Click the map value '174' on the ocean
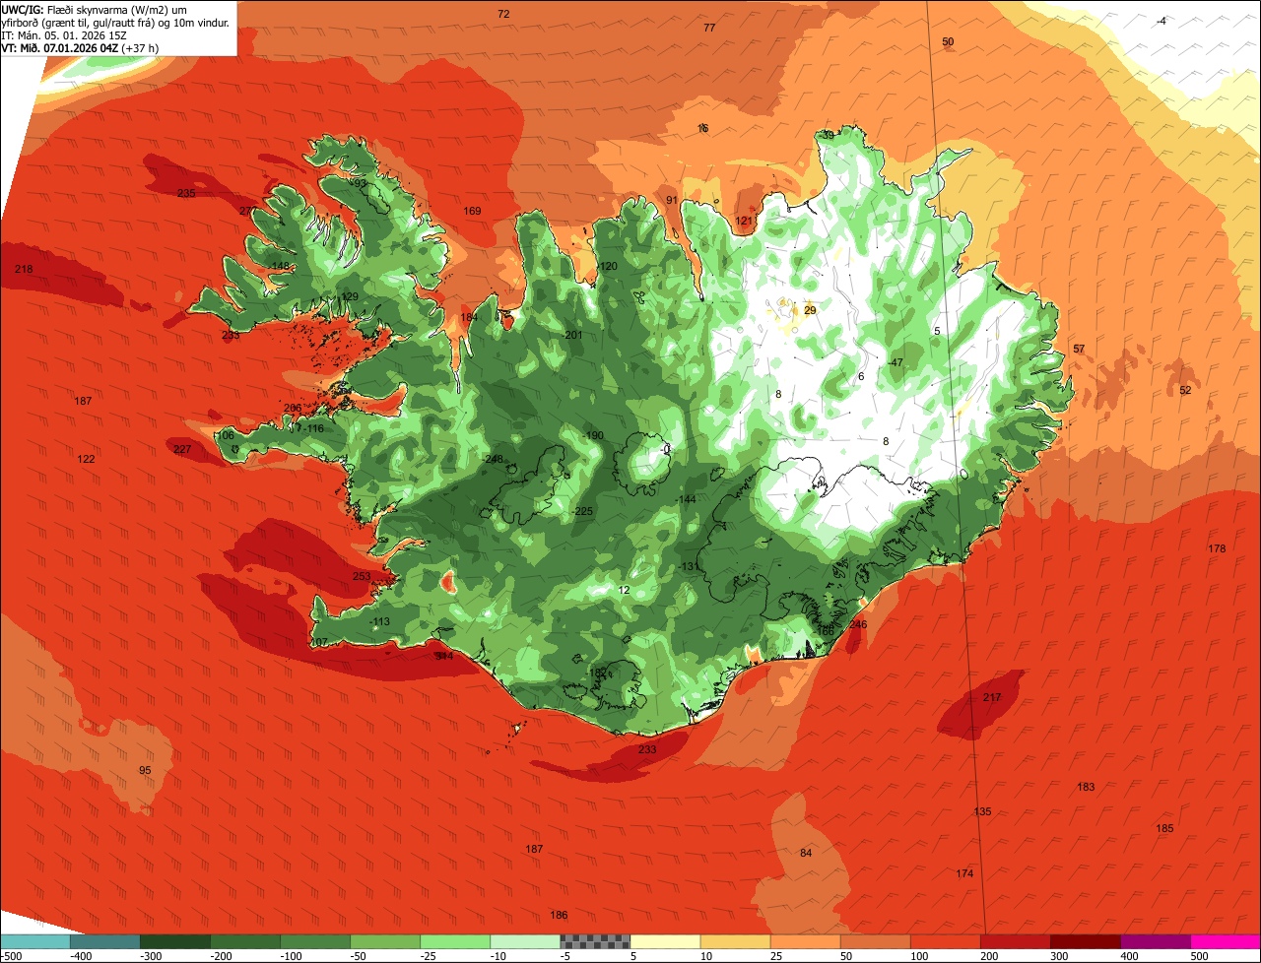 pos(964,874)
